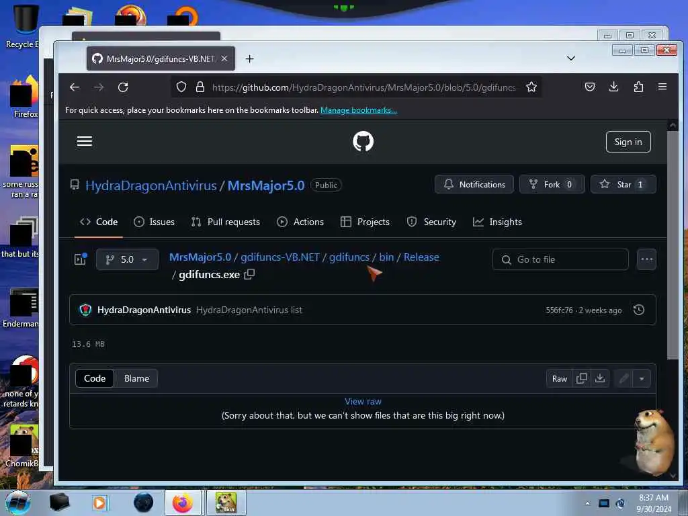This screenshot has width=688, height=516.
Task: Open the more file actions ellipsis menu
Action: click(646, 259)
